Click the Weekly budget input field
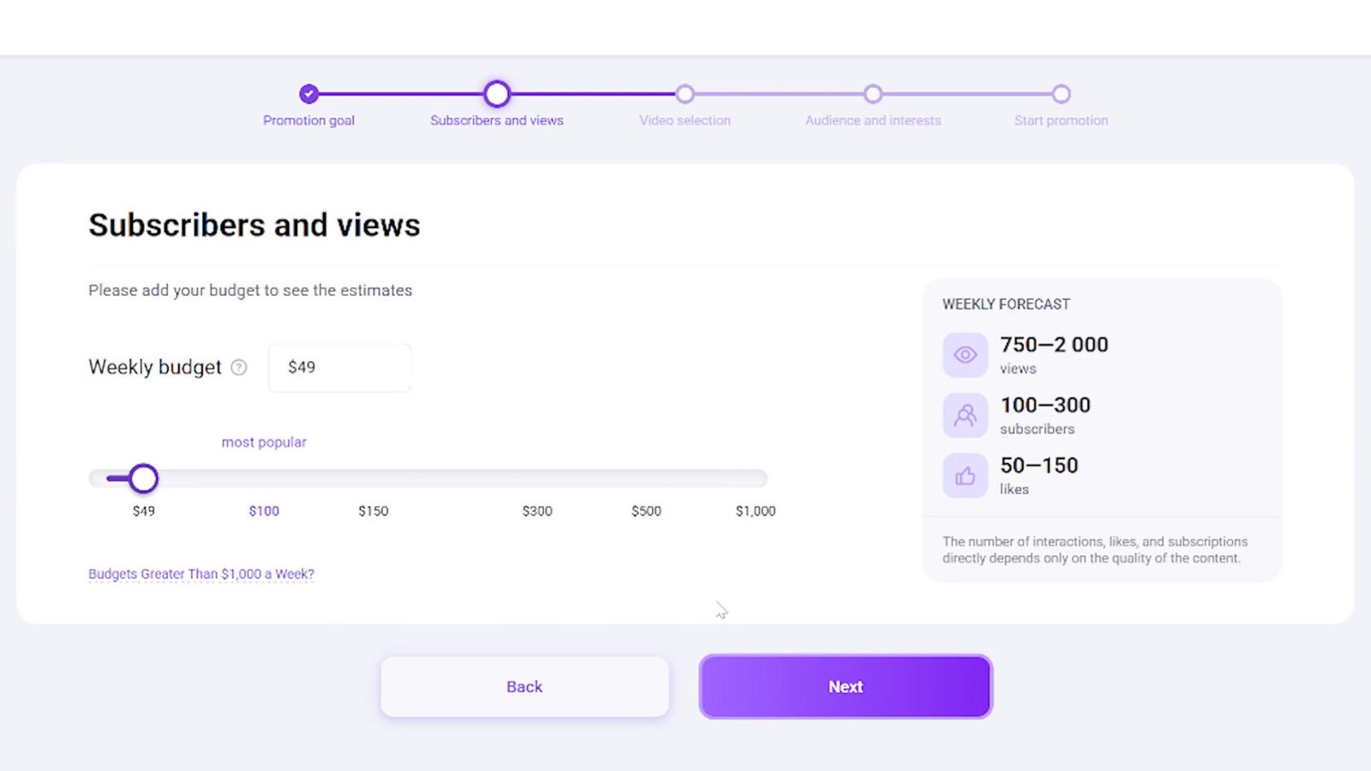 (x=340, y=368)
